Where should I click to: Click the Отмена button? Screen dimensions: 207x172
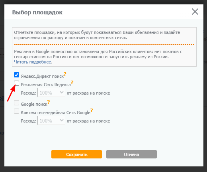click(131, 154)
